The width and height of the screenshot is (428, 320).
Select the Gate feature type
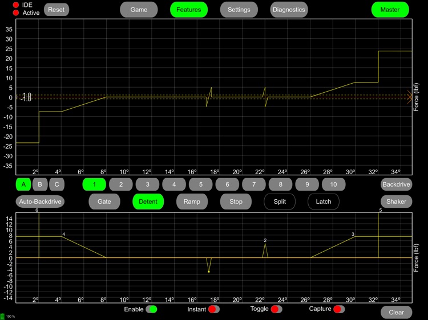coord(104,202)
